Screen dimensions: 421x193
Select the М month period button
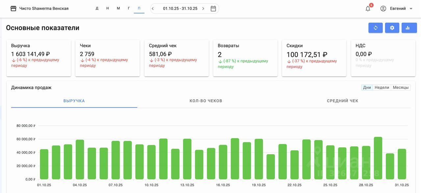click(118, 9)
